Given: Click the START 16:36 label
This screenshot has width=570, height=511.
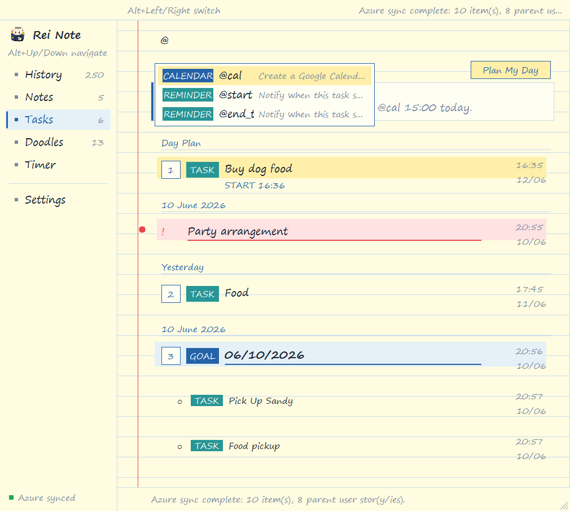Looking at the screenshot, I should (x=255, y=185).
